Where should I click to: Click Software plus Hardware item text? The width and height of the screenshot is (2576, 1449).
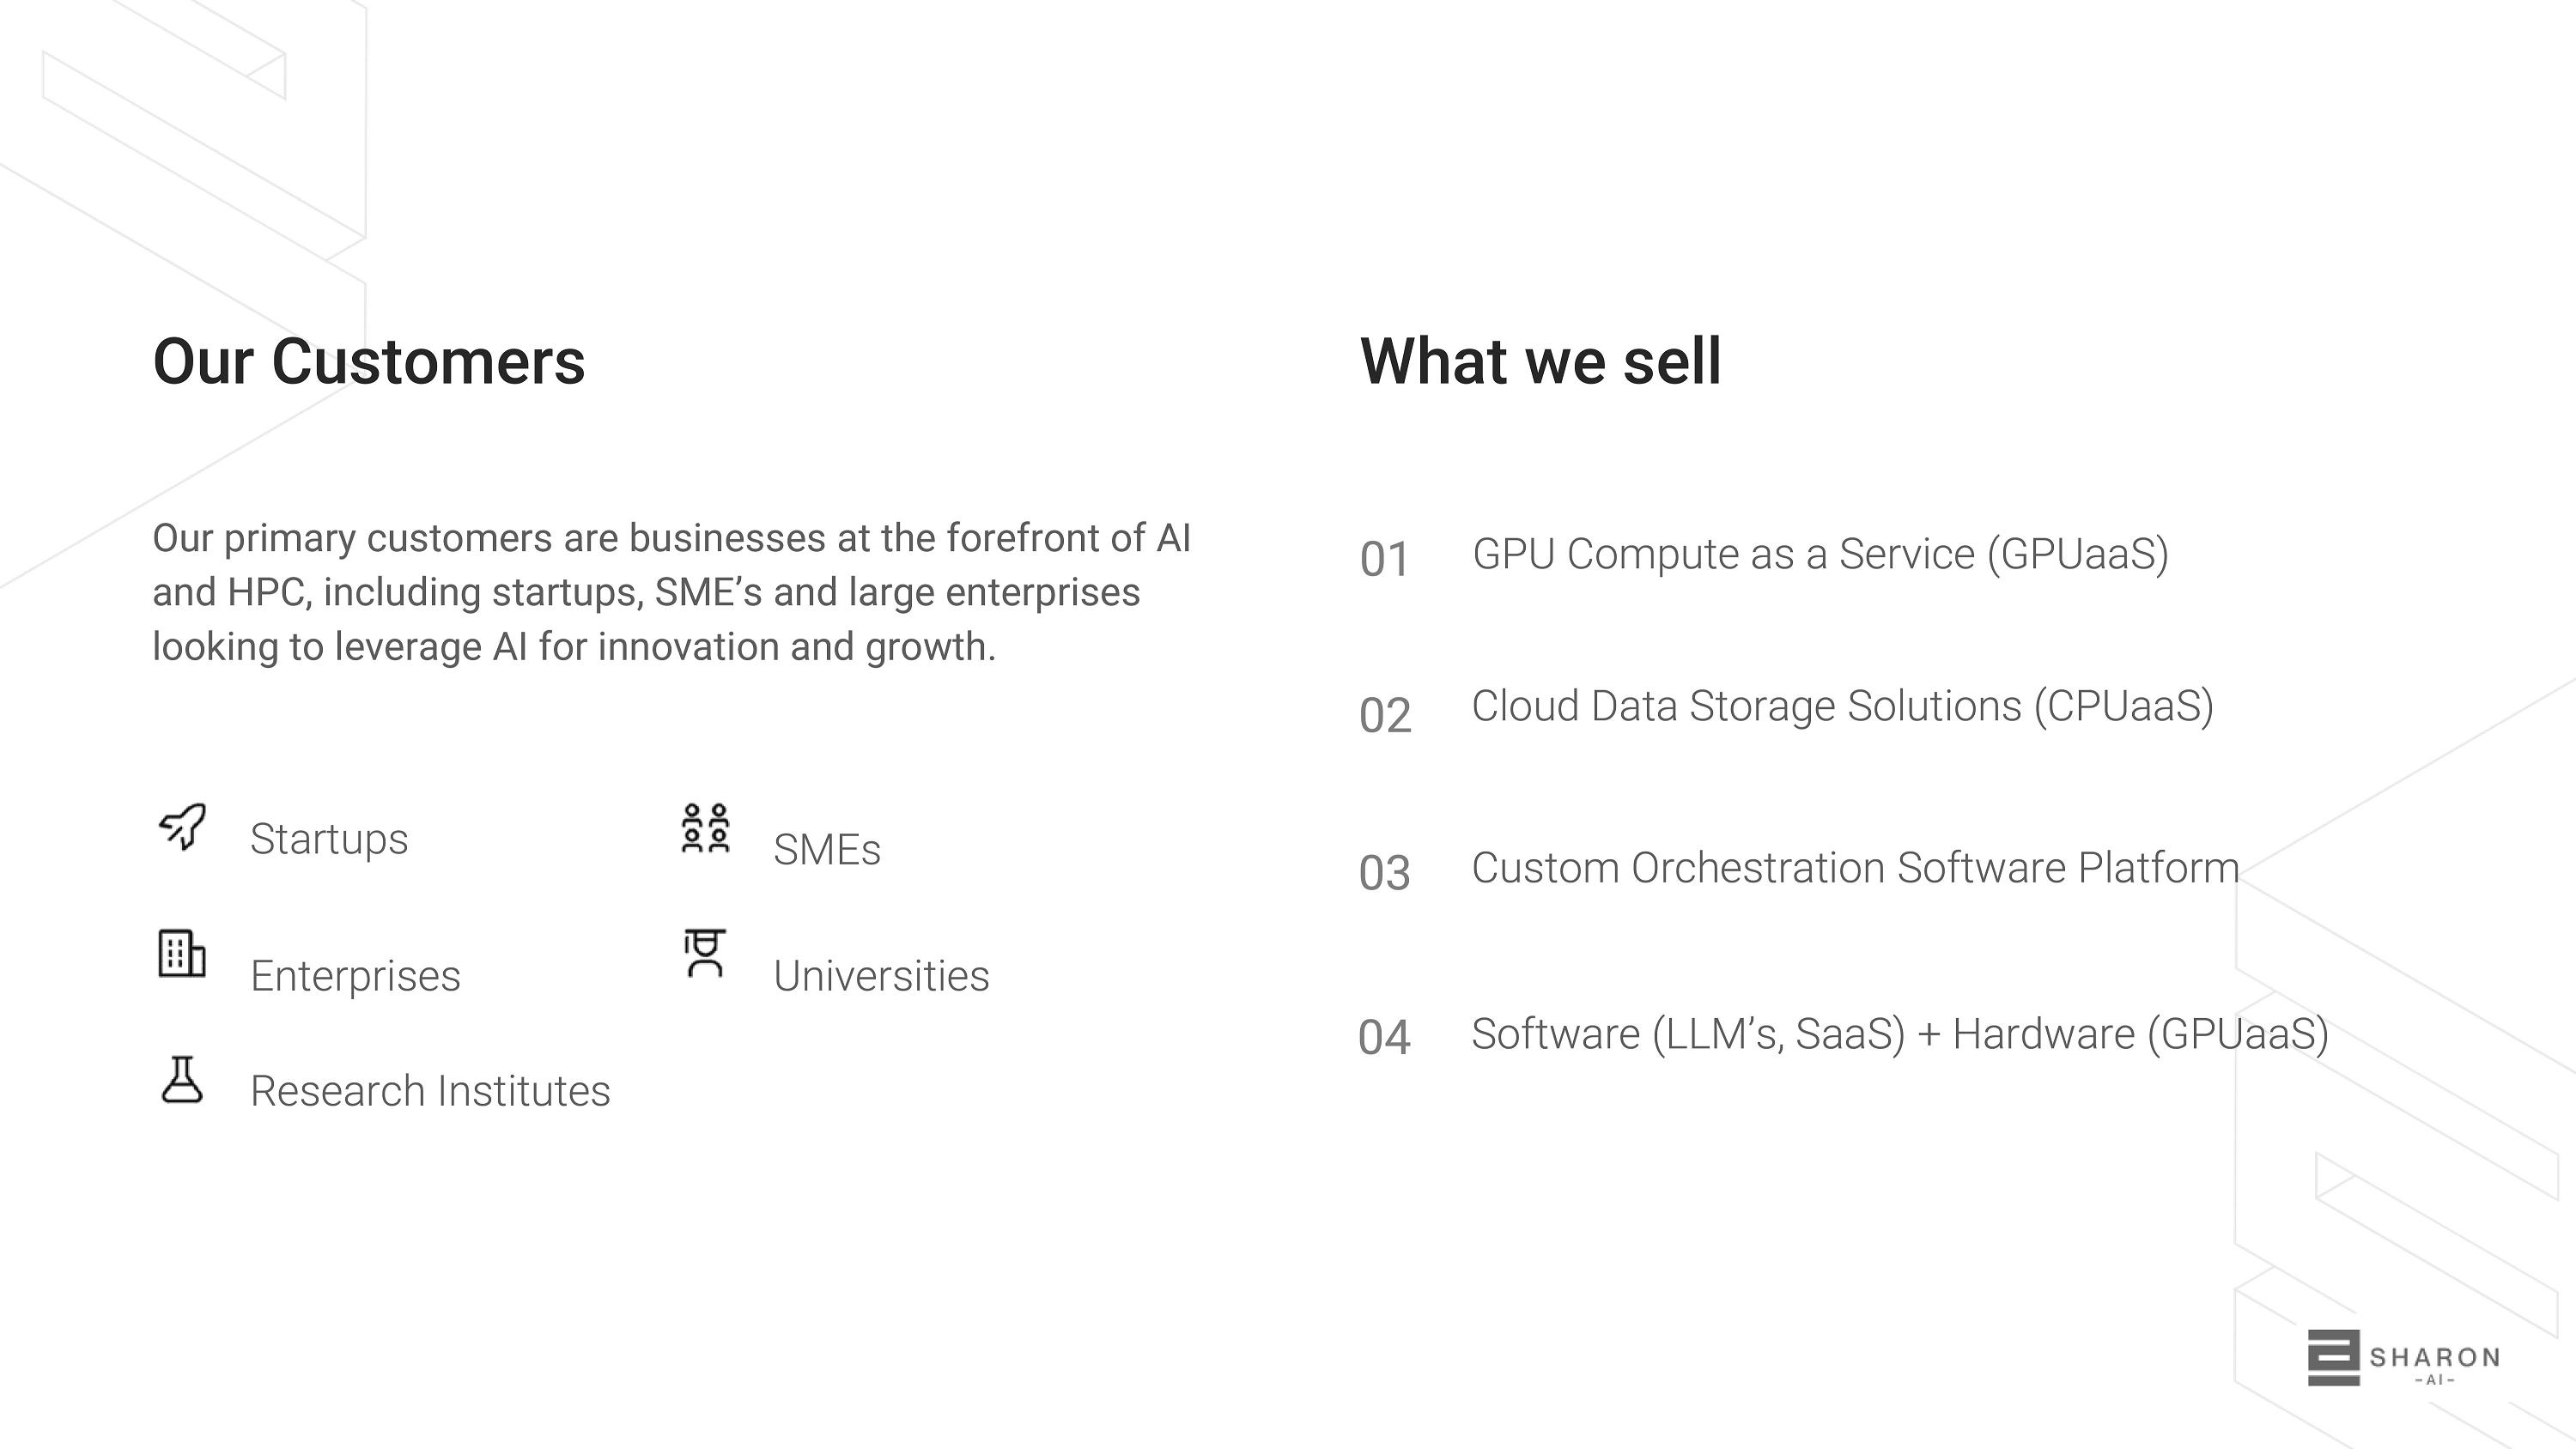coord(1900,1034)
